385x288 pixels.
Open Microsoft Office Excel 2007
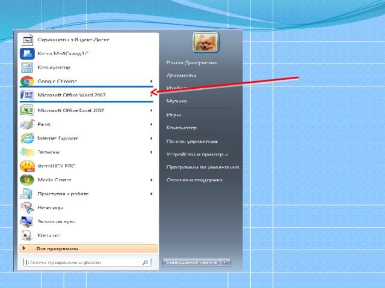[x=70, y=110]
